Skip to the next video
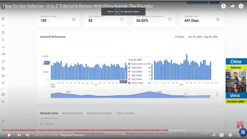 (19, 135)
